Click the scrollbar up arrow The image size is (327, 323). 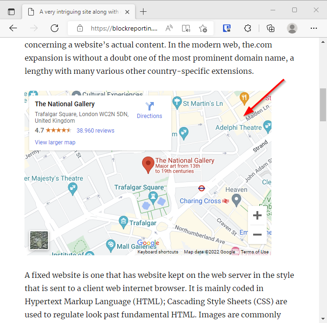(x=323, y=42)
